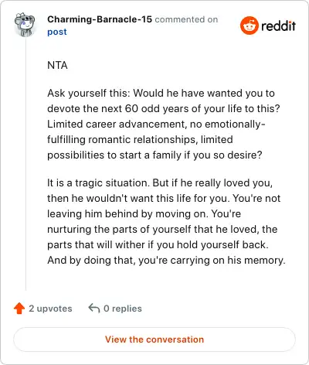309x365 pixels.
Task: Click the gray "commented on" text
Action: pos(186,19)
